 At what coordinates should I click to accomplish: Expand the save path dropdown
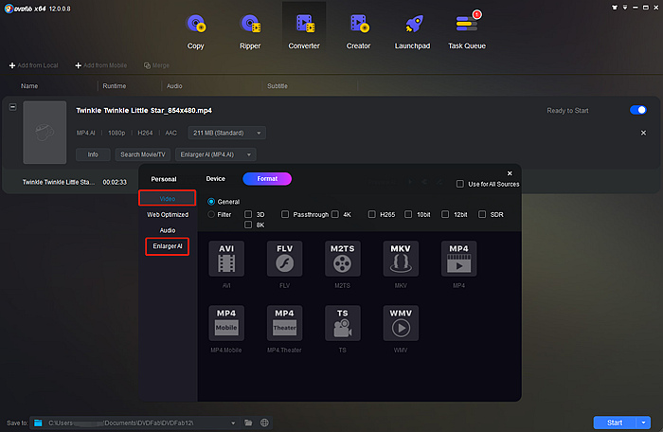click(x=233, y=423)
